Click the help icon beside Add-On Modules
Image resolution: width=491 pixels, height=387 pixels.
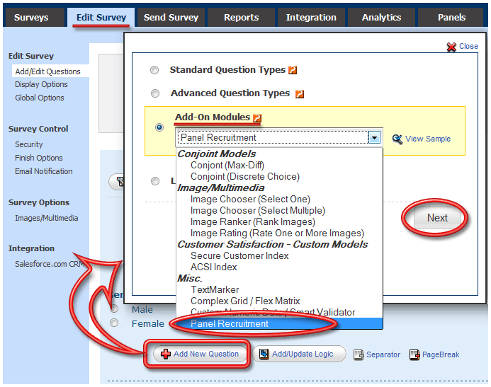[257, 118]
